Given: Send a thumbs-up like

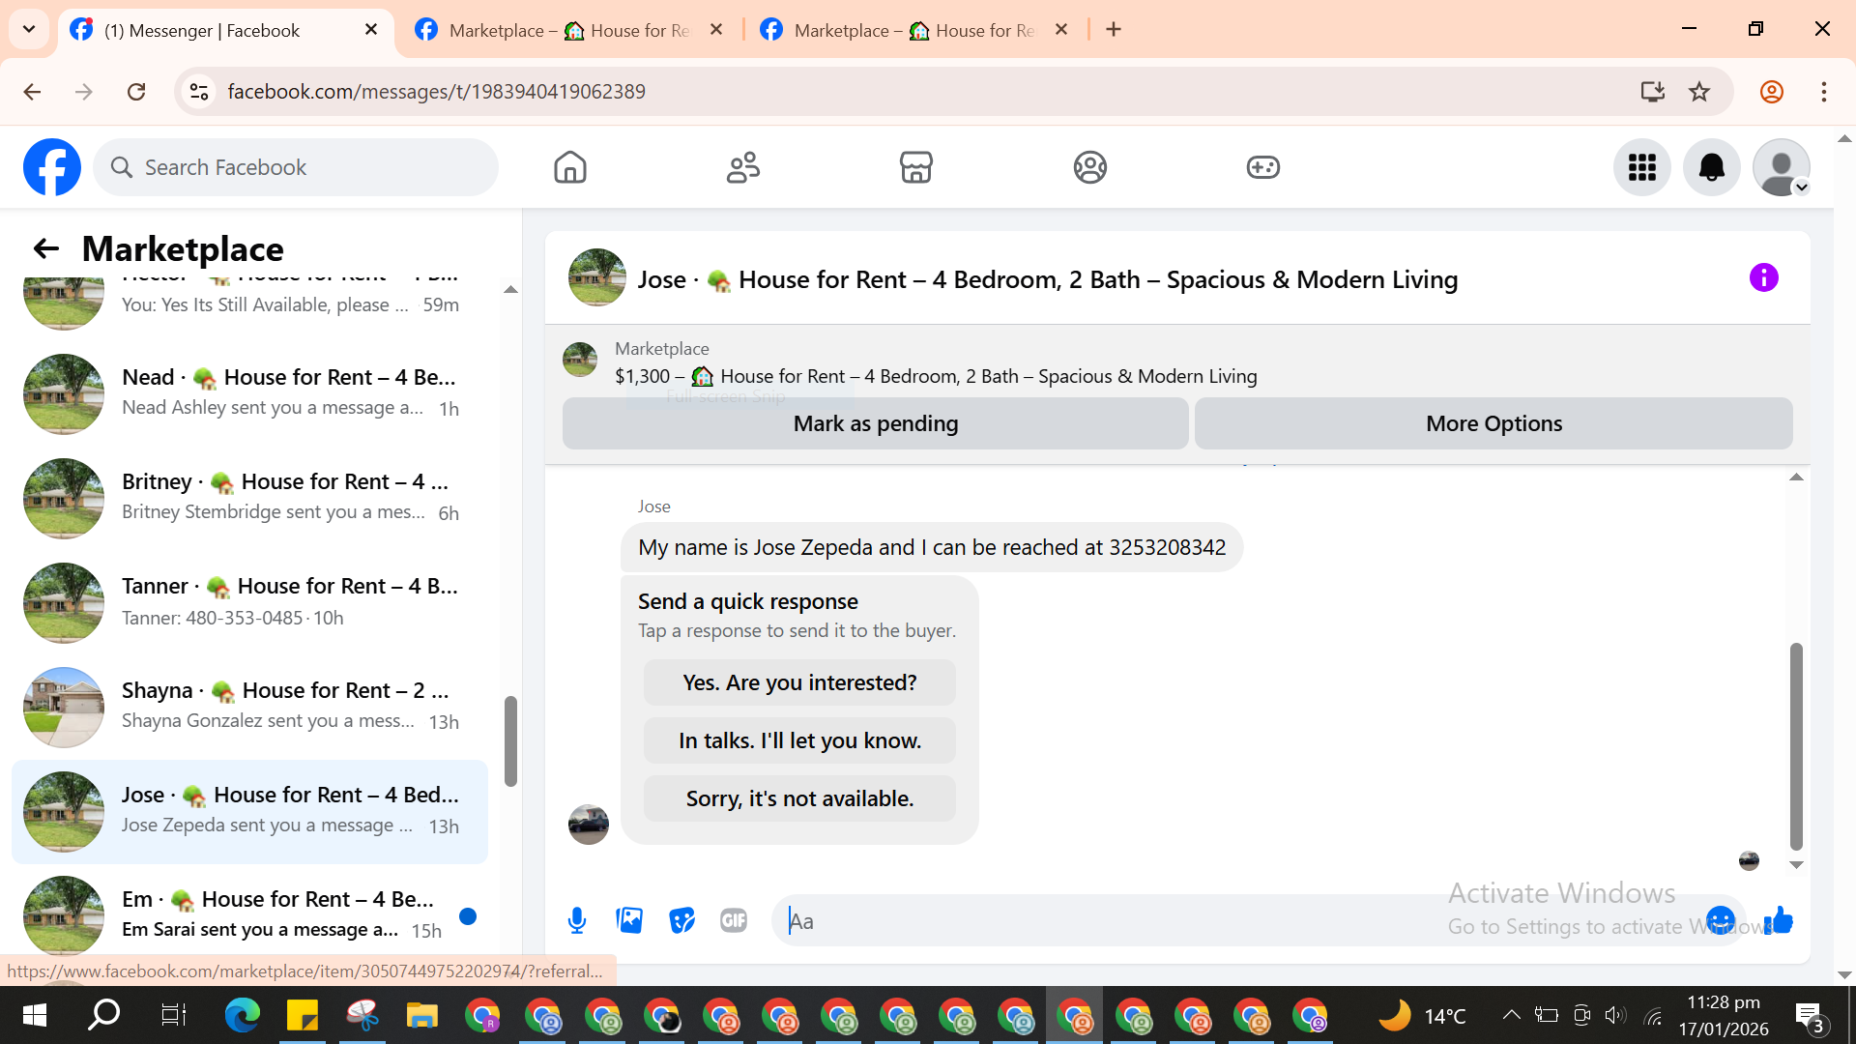Looking at the screenshot, I should [x=1779, y=920].
